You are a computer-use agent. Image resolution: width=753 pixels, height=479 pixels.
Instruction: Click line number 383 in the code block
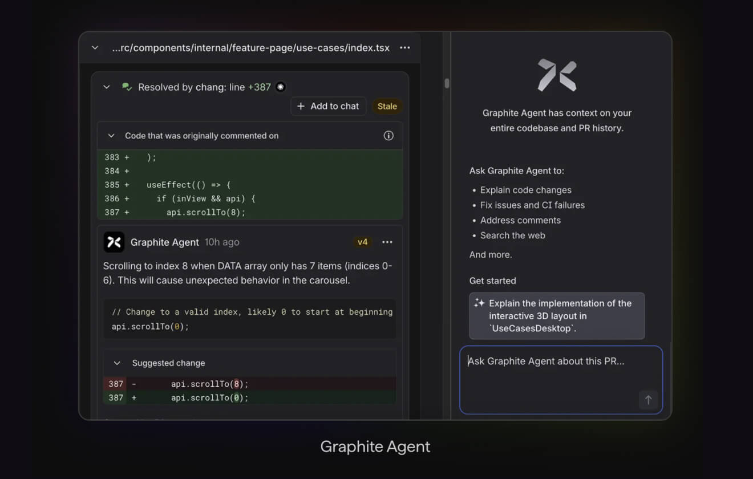coord(112,157)
